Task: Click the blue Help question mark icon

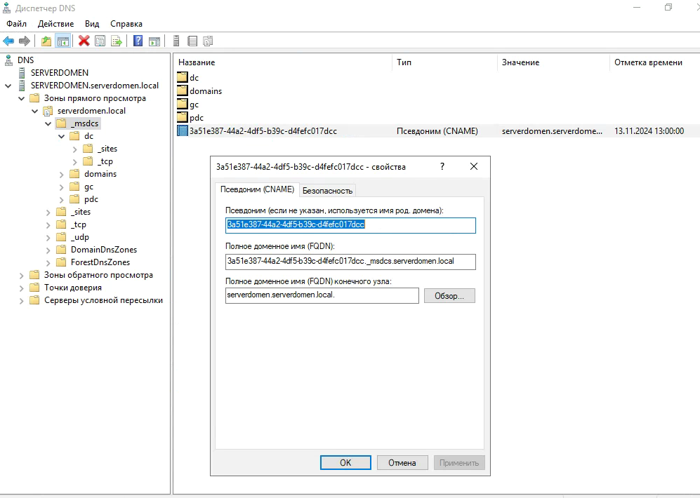Action: click(138, 41)
